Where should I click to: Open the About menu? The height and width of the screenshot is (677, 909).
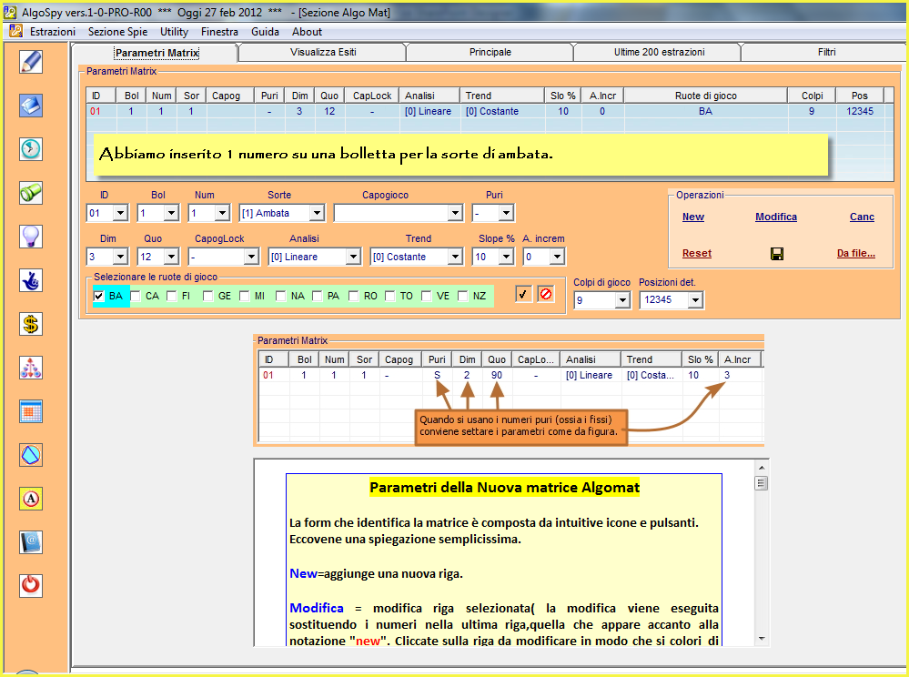[307, 32]
